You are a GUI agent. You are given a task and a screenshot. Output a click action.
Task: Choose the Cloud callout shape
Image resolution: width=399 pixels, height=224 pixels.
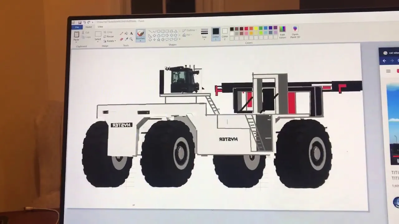(x=176, y=39)
